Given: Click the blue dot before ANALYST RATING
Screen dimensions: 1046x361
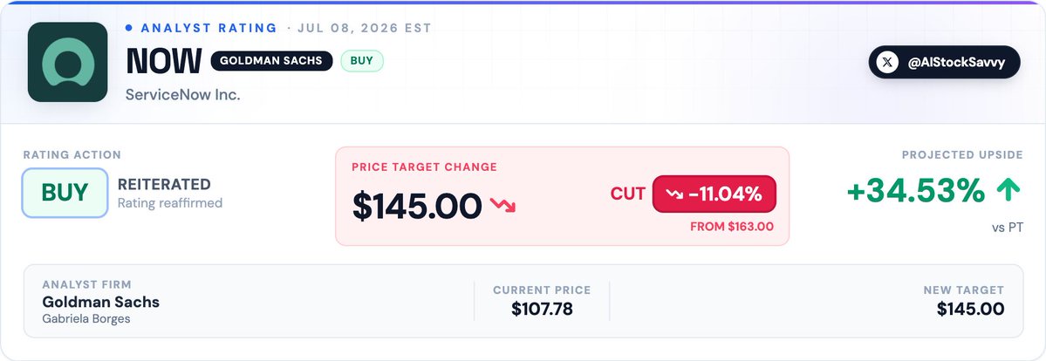Looking at the screenshot, I should coord(129,28).
